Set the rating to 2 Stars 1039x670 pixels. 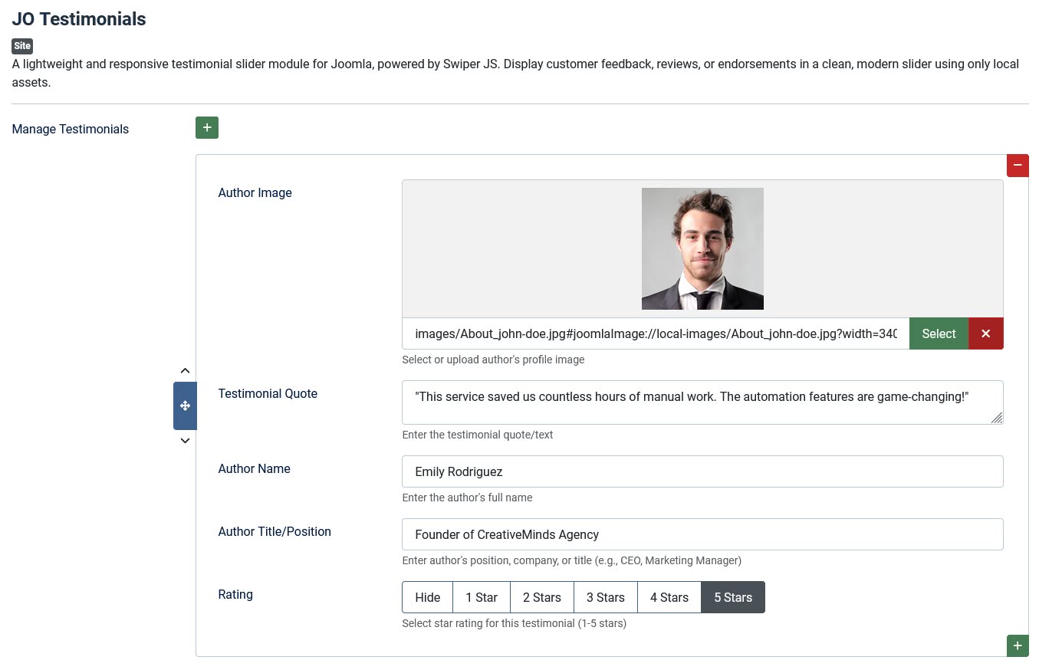coord(541,597)
